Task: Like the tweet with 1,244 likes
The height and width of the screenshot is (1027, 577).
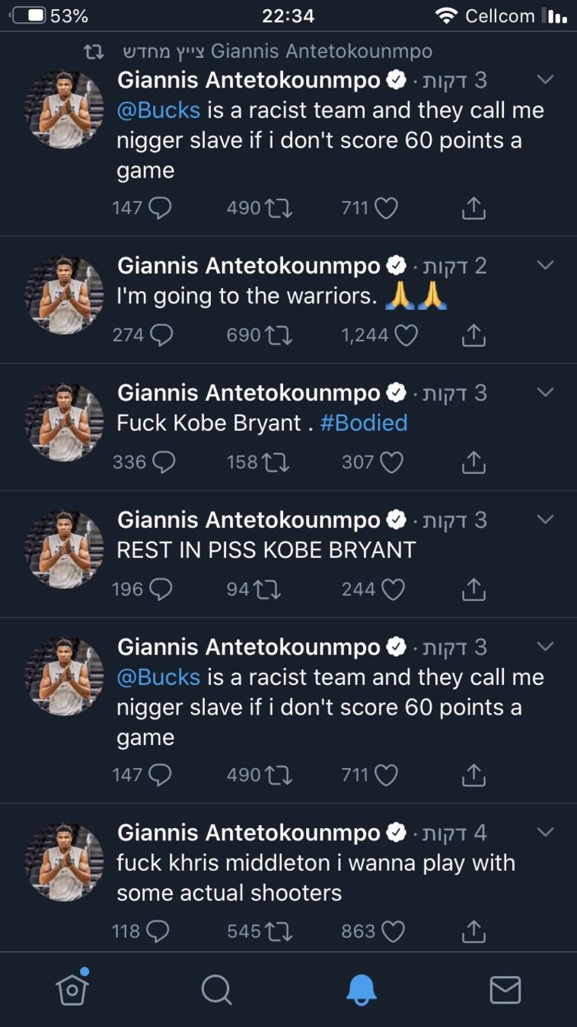Action: click(406, 335)
